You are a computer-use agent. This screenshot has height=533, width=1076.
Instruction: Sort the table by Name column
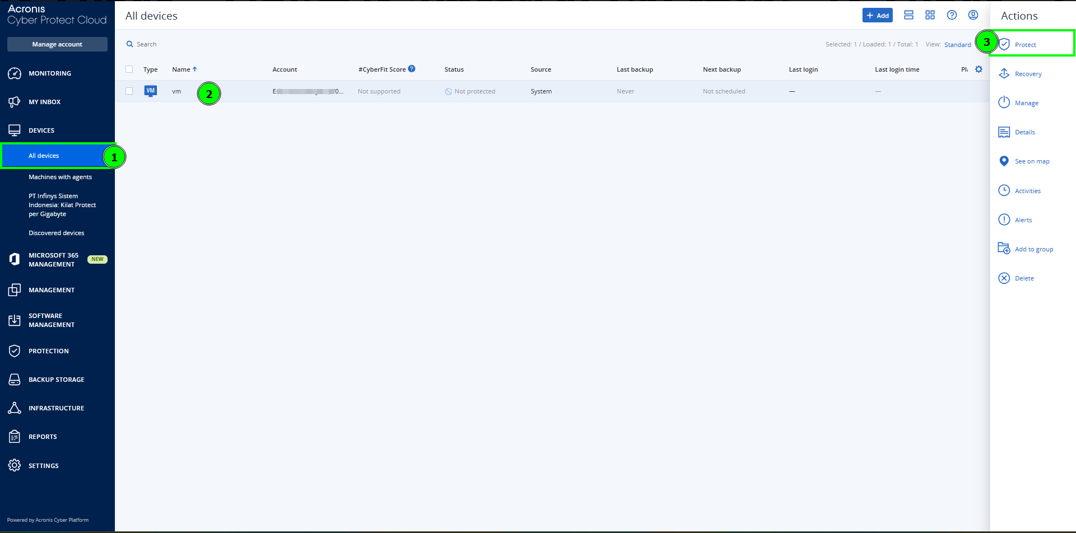(181, 69)
